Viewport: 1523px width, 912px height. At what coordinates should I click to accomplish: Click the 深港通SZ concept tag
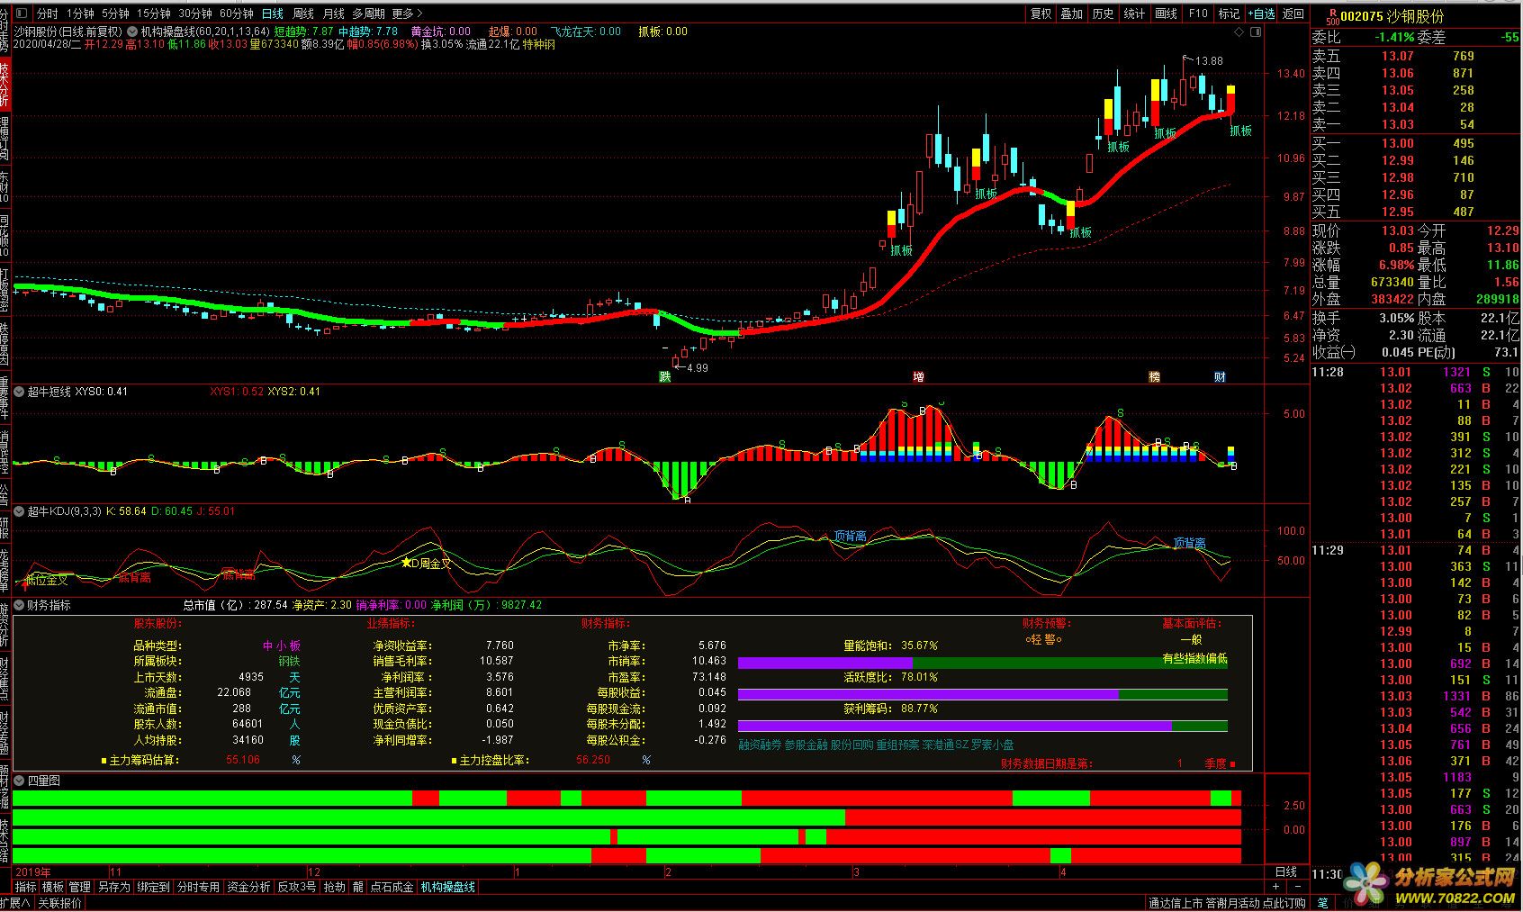point(945,745)
